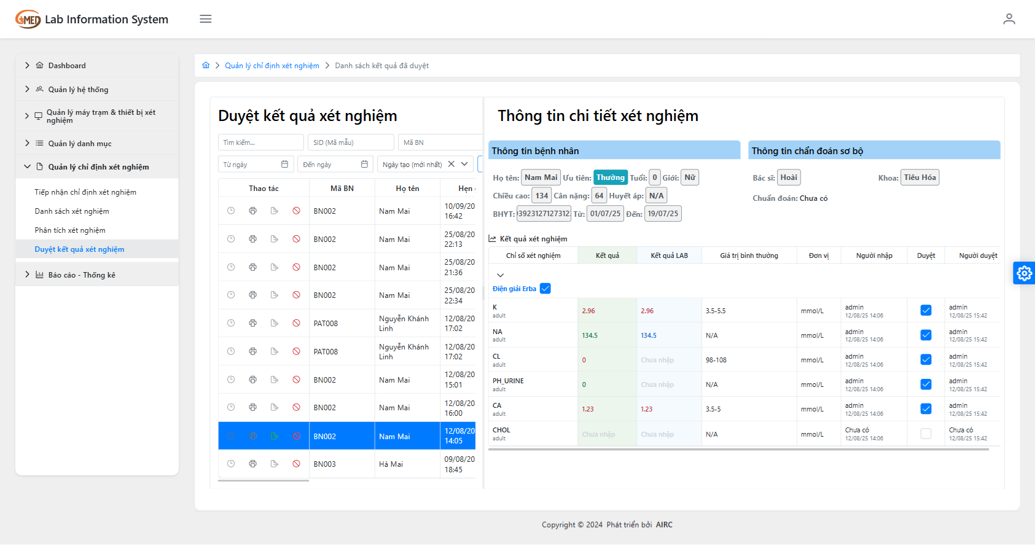The width and height of the screenshot is (1035, 546).
Task: Select Phân tích xét nghiệm menu item
Action: click(x=70, y=230)
